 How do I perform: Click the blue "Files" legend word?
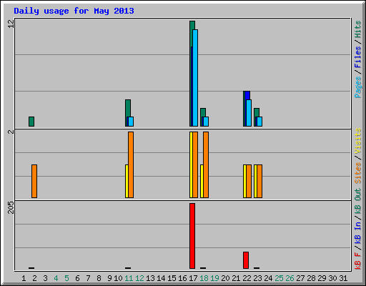coord(358,57)
